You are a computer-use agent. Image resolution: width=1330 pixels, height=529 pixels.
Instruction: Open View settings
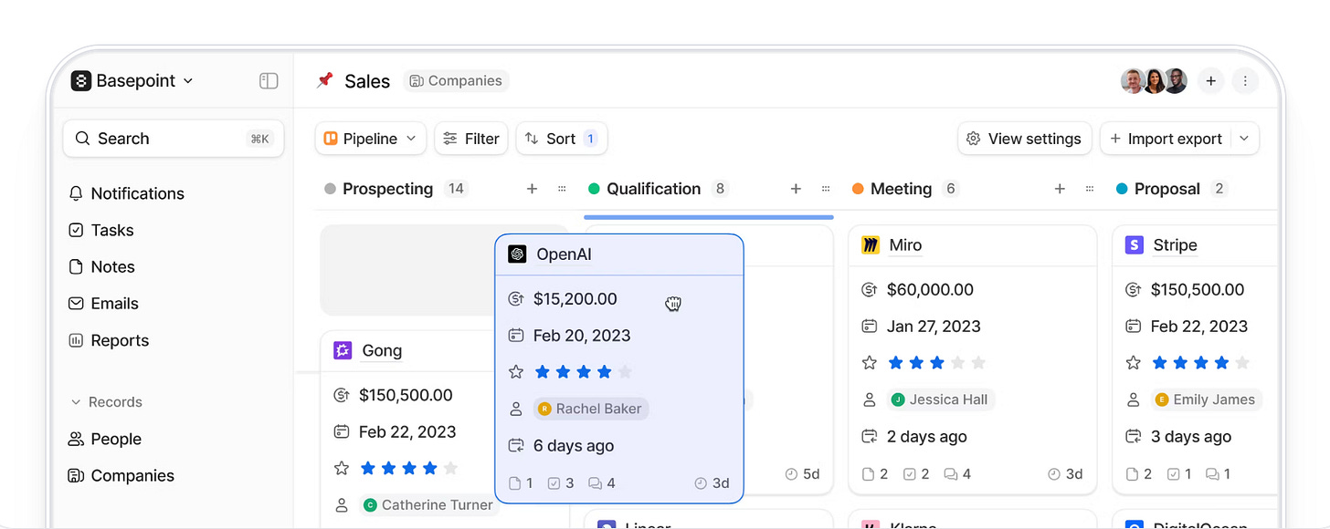click(x=1025, y=139)
